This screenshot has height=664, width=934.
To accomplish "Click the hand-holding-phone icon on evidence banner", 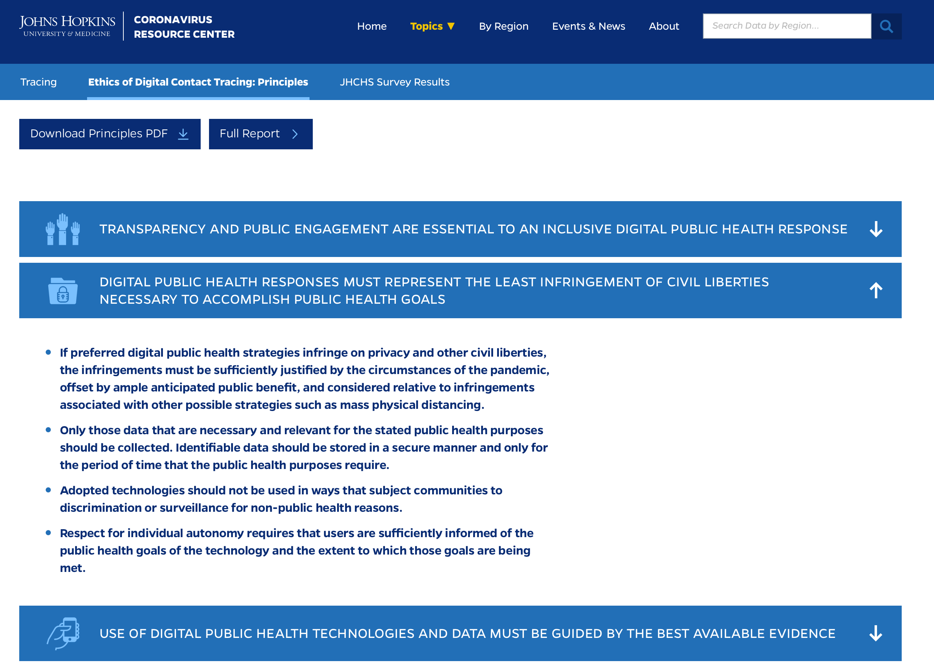I will pyautogui.click(x=65, y=633).
